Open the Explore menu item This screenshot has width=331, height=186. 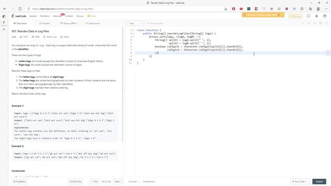point(33,16)
